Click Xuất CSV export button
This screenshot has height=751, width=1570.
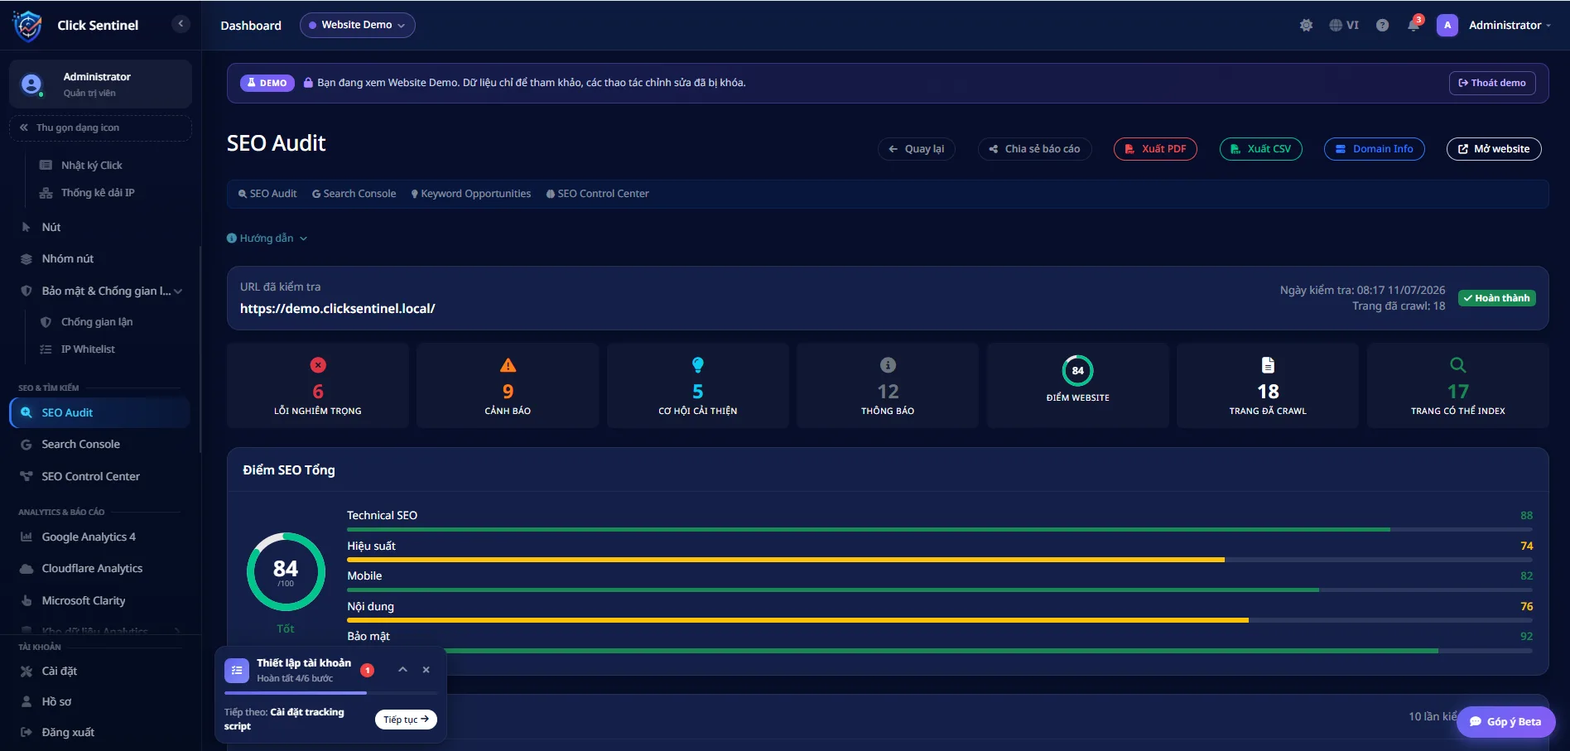click(x=1261, y=149)
